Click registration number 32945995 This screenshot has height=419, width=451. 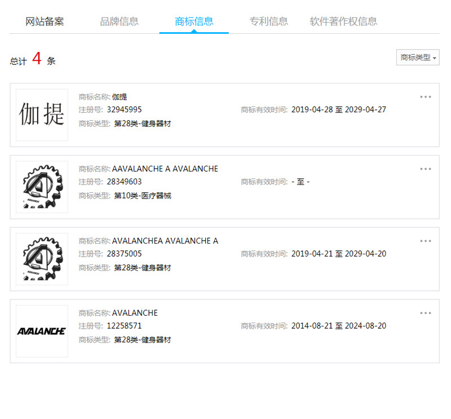(124, 110)
